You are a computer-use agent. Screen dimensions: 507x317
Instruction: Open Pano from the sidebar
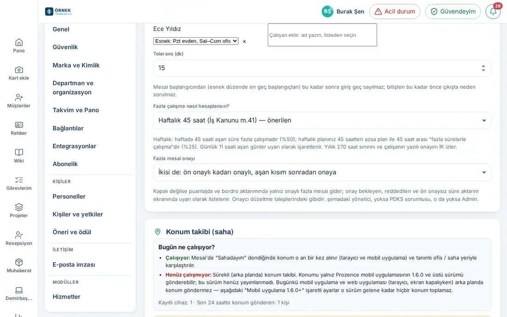(19, 46)
